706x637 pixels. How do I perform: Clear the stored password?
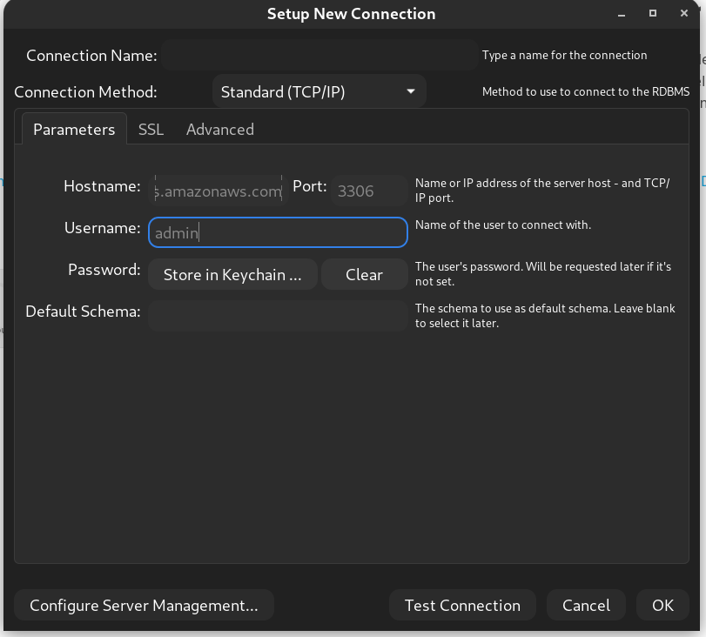(364, 275)
